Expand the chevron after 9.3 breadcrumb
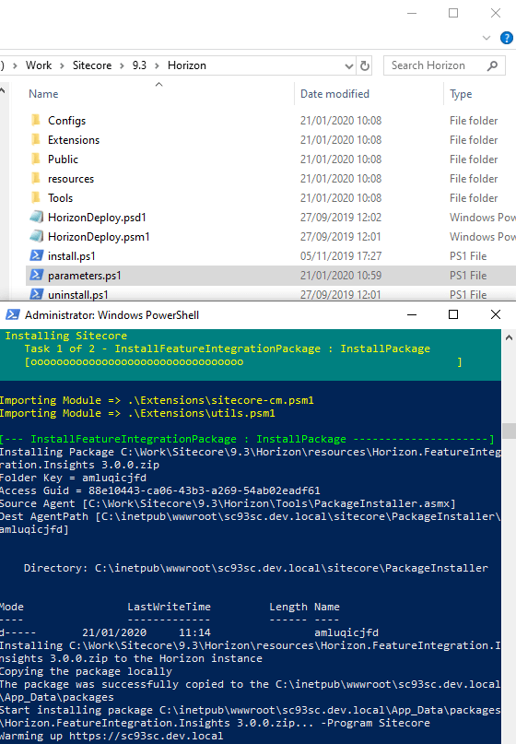Viewport: 516px width, 744px height. (x=157, y=65)
